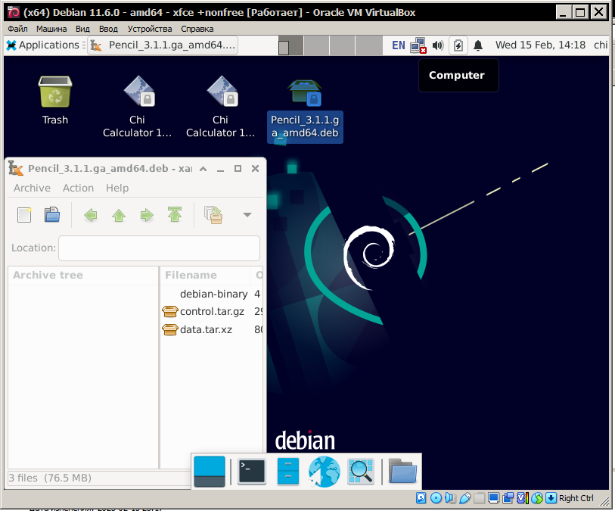Open VirtualBox Устройства menu

[150, 29]
